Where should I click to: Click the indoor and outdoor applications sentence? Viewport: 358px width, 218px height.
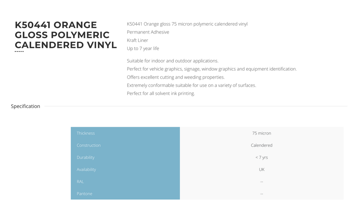click(x=172, y=61)
